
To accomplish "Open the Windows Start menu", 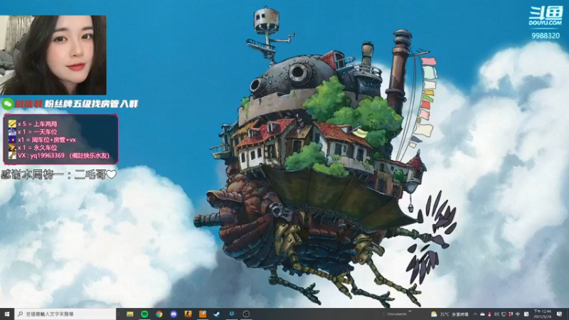I will pyautogui.click(x=7, y=314).
